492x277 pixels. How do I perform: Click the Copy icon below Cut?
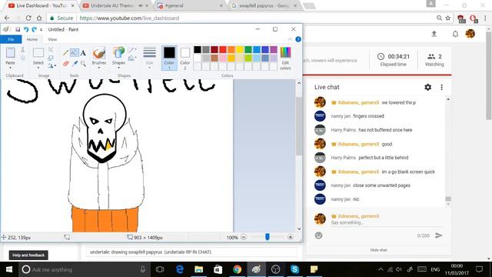[22, 58]
